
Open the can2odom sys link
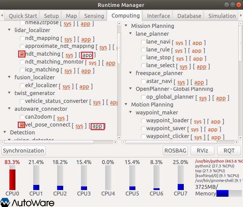tap(61, 118)
